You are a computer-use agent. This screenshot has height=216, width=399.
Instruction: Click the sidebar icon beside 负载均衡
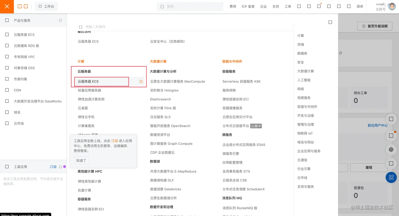pyautogui.click(x=7, y=79)
